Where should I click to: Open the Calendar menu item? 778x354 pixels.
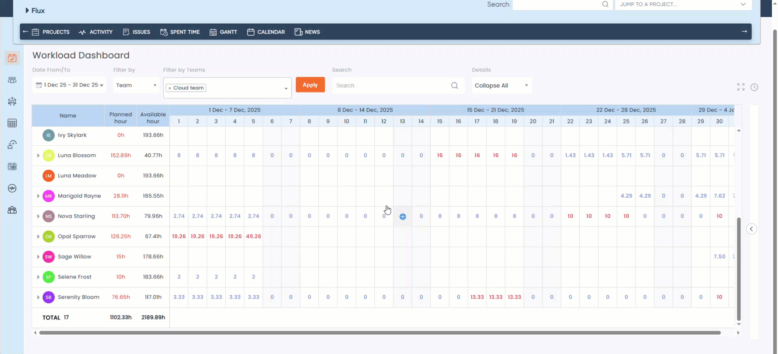[x=266, y=32]
